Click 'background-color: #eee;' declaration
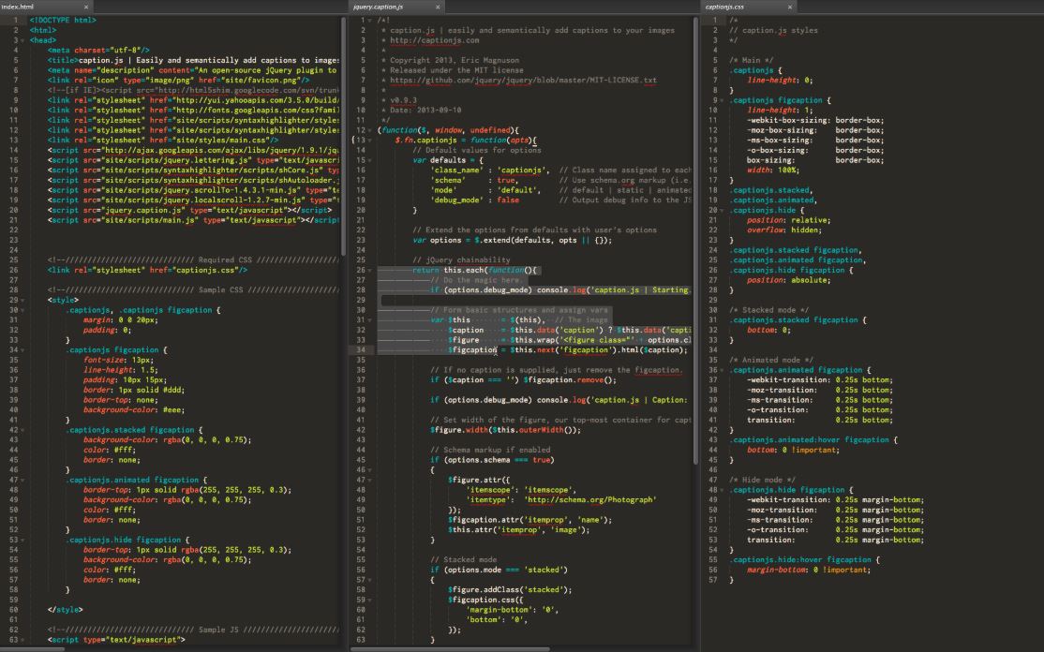Screen dimensions: 1044x652 pos(134,409)
